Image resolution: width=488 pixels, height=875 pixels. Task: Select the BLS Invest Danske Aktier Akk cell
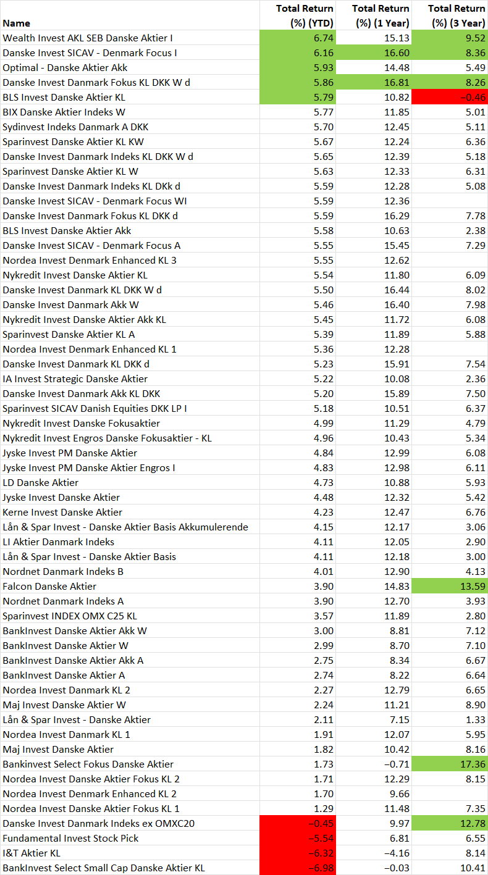click(x=130, y=230)
